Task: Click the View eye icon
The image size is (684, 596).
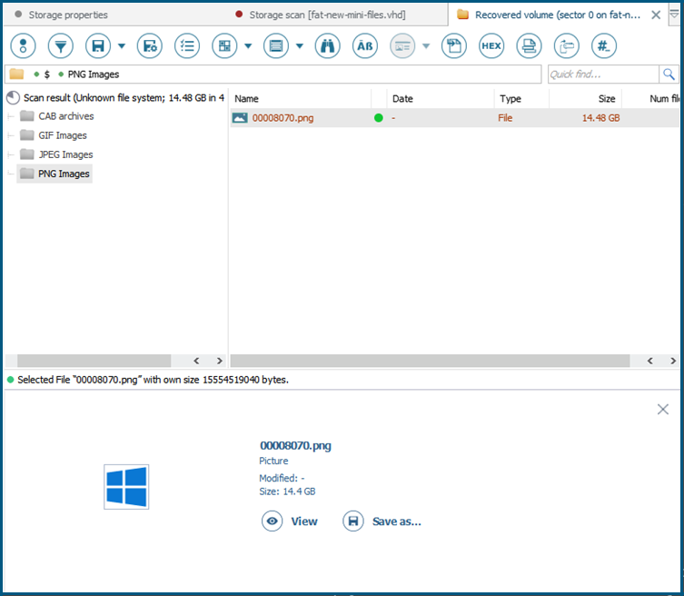Action: pyautogui.click(x=272, y=521)
